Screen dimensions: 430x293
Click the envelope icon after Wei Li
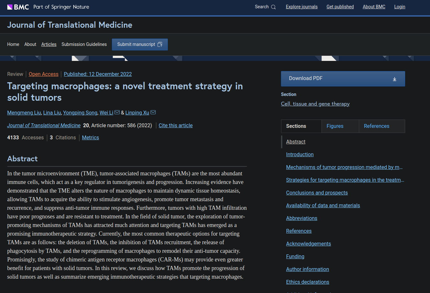[x=117, y=112]
